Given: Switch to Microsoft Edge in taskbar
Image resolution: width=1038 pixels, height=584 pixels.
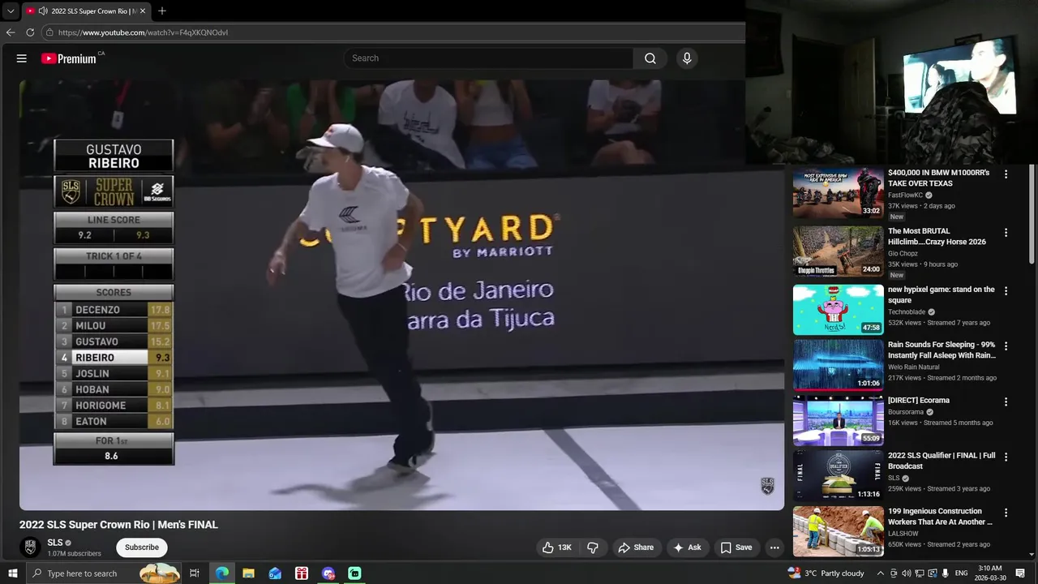Looking at the screenshot, I should [x=221, y=573].
